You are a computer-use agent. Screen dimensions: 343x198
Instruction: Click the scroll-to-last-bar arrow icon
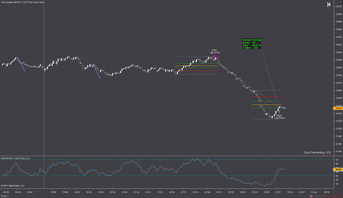click(x=329, y=4)
